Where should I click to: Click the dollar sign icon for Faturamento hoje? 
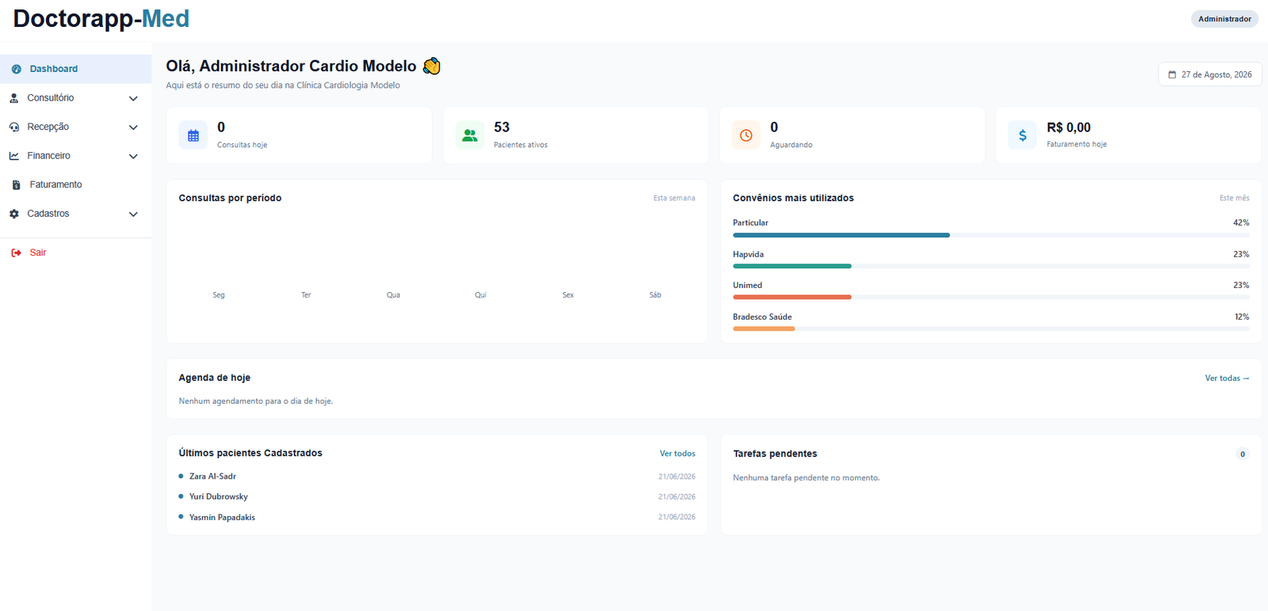(x=1022, y=135)
